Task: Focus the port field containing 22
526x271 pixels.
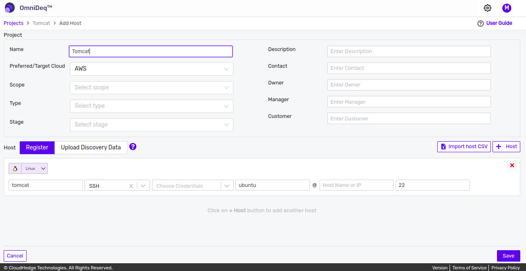Action: (432, 185)
